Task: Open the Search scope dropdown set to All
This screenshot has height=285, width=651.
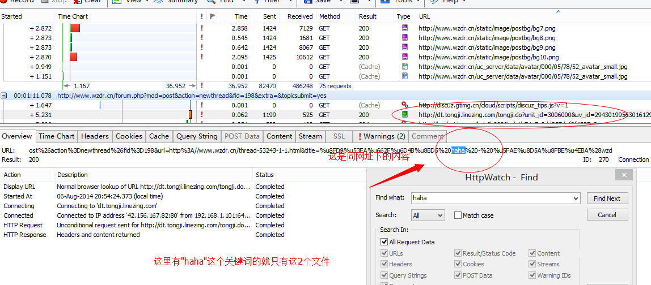Action: (428, 215)
